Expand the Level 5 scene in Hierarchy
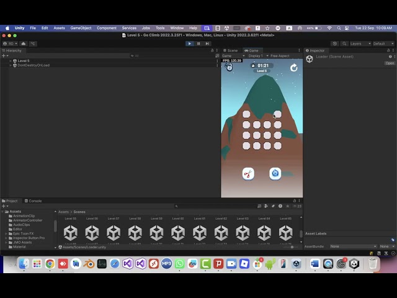Screen dimensions: 397x298 coord(11,61)
